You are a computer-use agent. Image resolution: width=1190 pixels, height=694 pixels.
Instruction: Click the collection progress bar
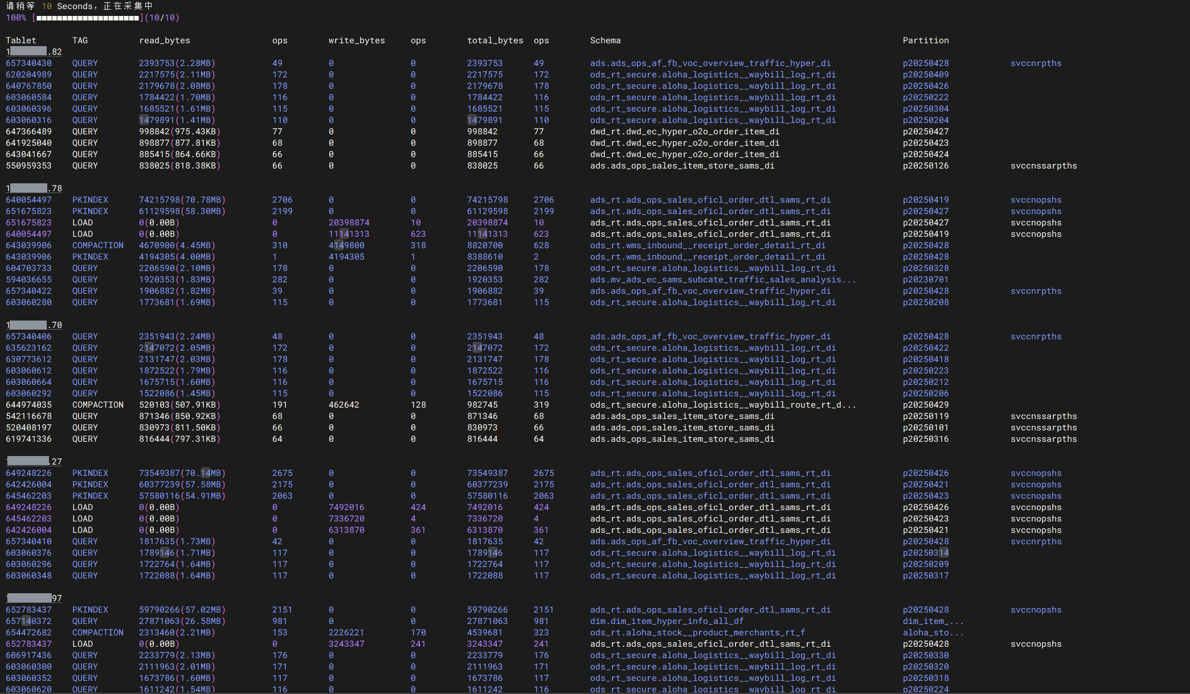(x=88, y=18)
